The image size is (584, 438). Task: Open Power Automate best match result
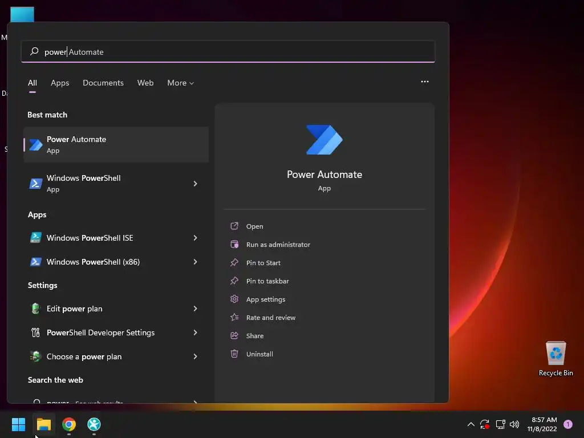pos(116,144)
